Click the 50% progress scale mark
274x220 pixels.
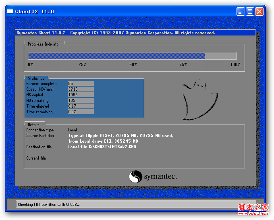point(133,64)
